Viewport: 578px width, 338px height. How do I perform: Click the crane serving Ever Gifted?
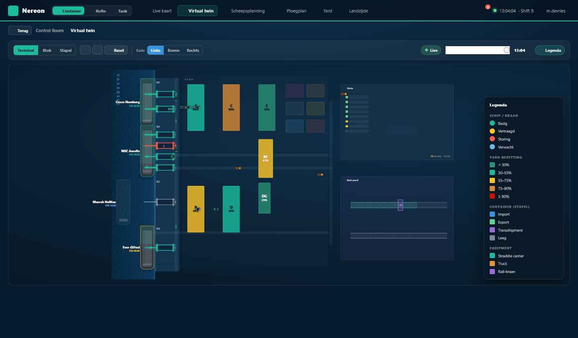pyautogui.click(x=165, y=248)
